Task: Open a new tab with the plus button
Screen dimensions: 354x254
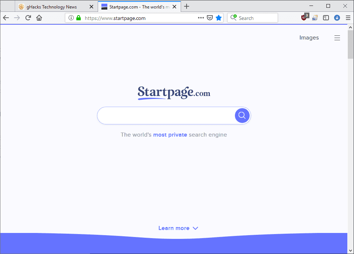Action: tap(187, 6)
